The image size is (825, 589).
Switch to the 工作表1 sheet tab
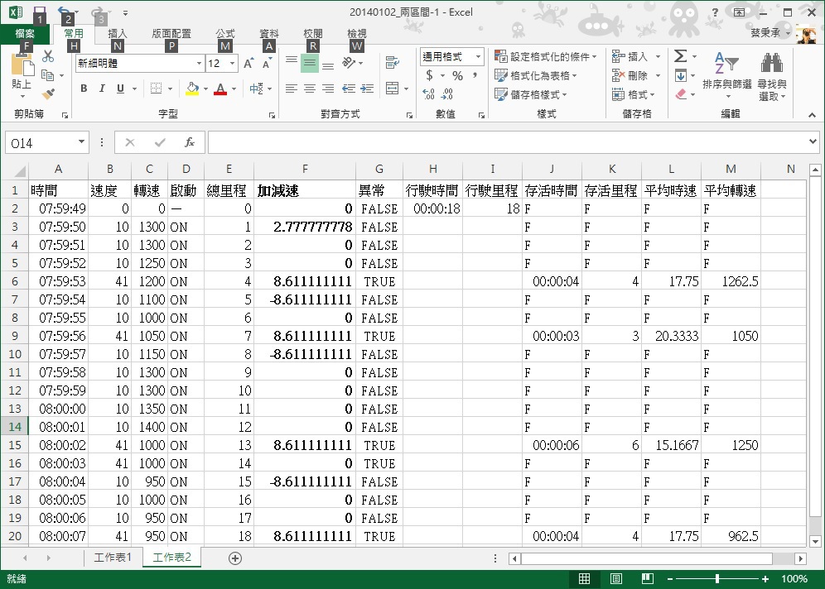(x=113, y=558)
